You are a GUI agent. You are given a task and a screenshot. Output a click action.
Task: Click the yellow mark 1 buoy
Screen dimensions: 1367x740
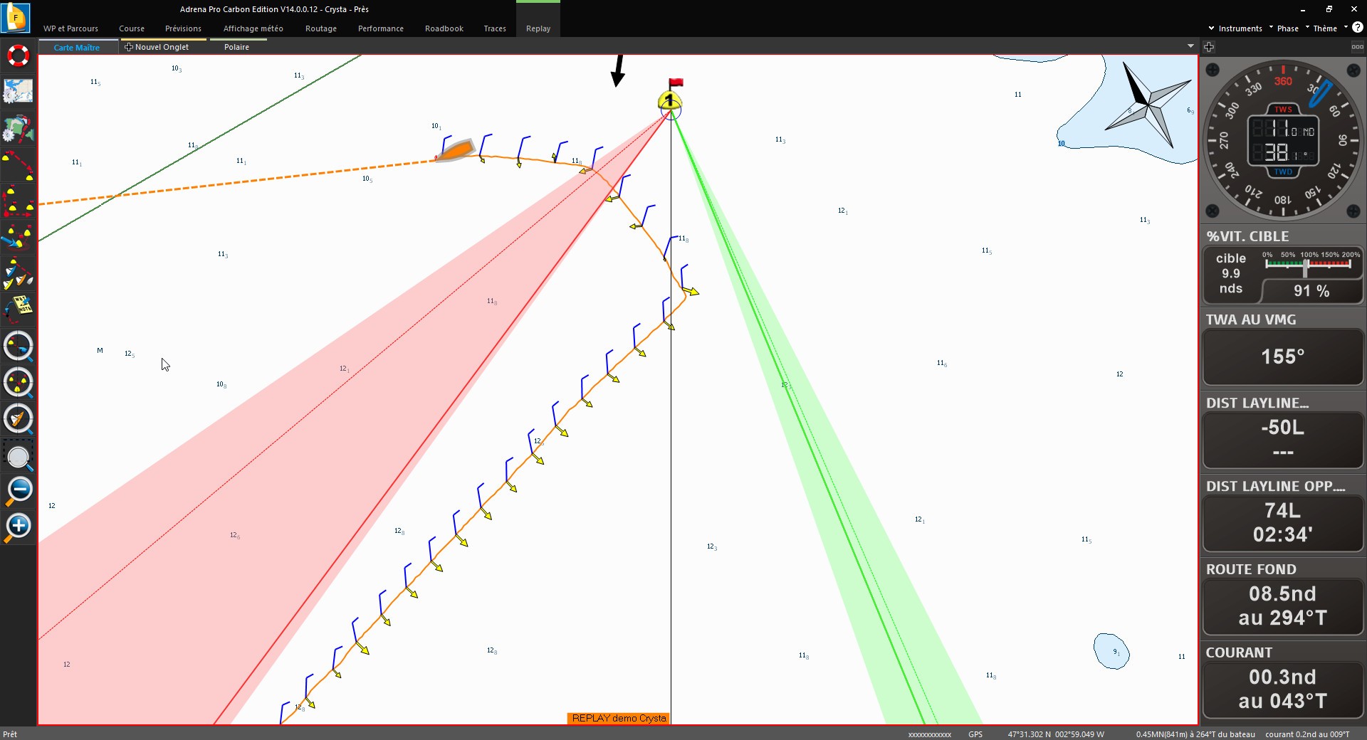point(670,100)
